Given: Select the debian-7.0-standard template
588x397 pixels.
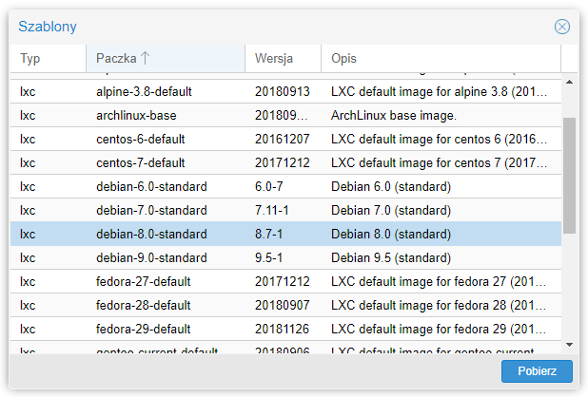Looking at the screenshot, I should [x=151, y=211].
